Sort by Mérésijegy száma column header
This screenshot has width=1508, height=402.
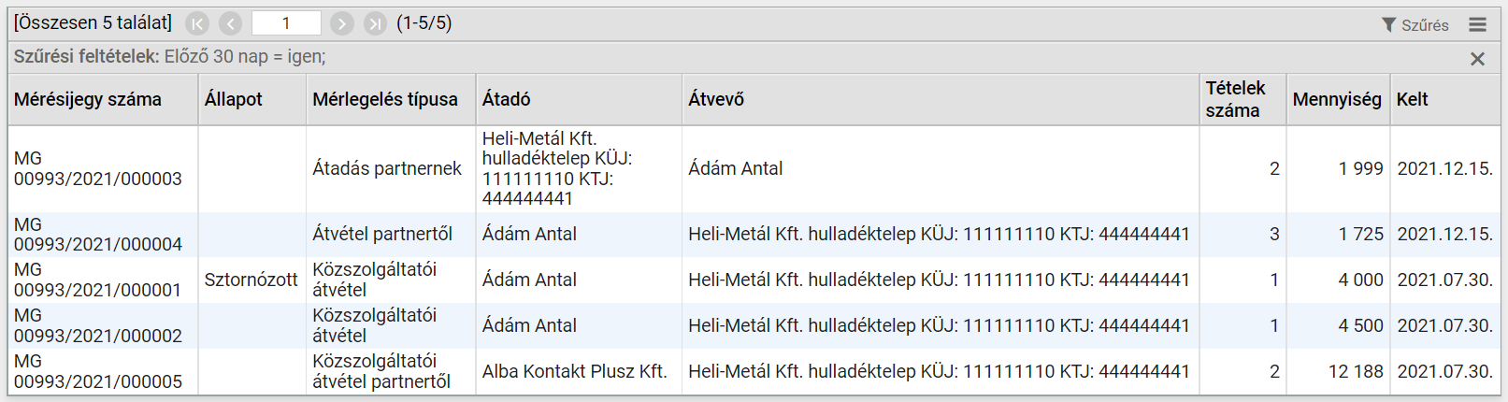(x=88, y=99)
